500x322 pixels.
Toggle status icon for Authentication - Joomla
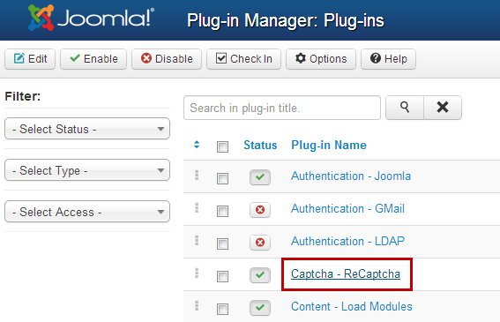(x=260, y=177)
